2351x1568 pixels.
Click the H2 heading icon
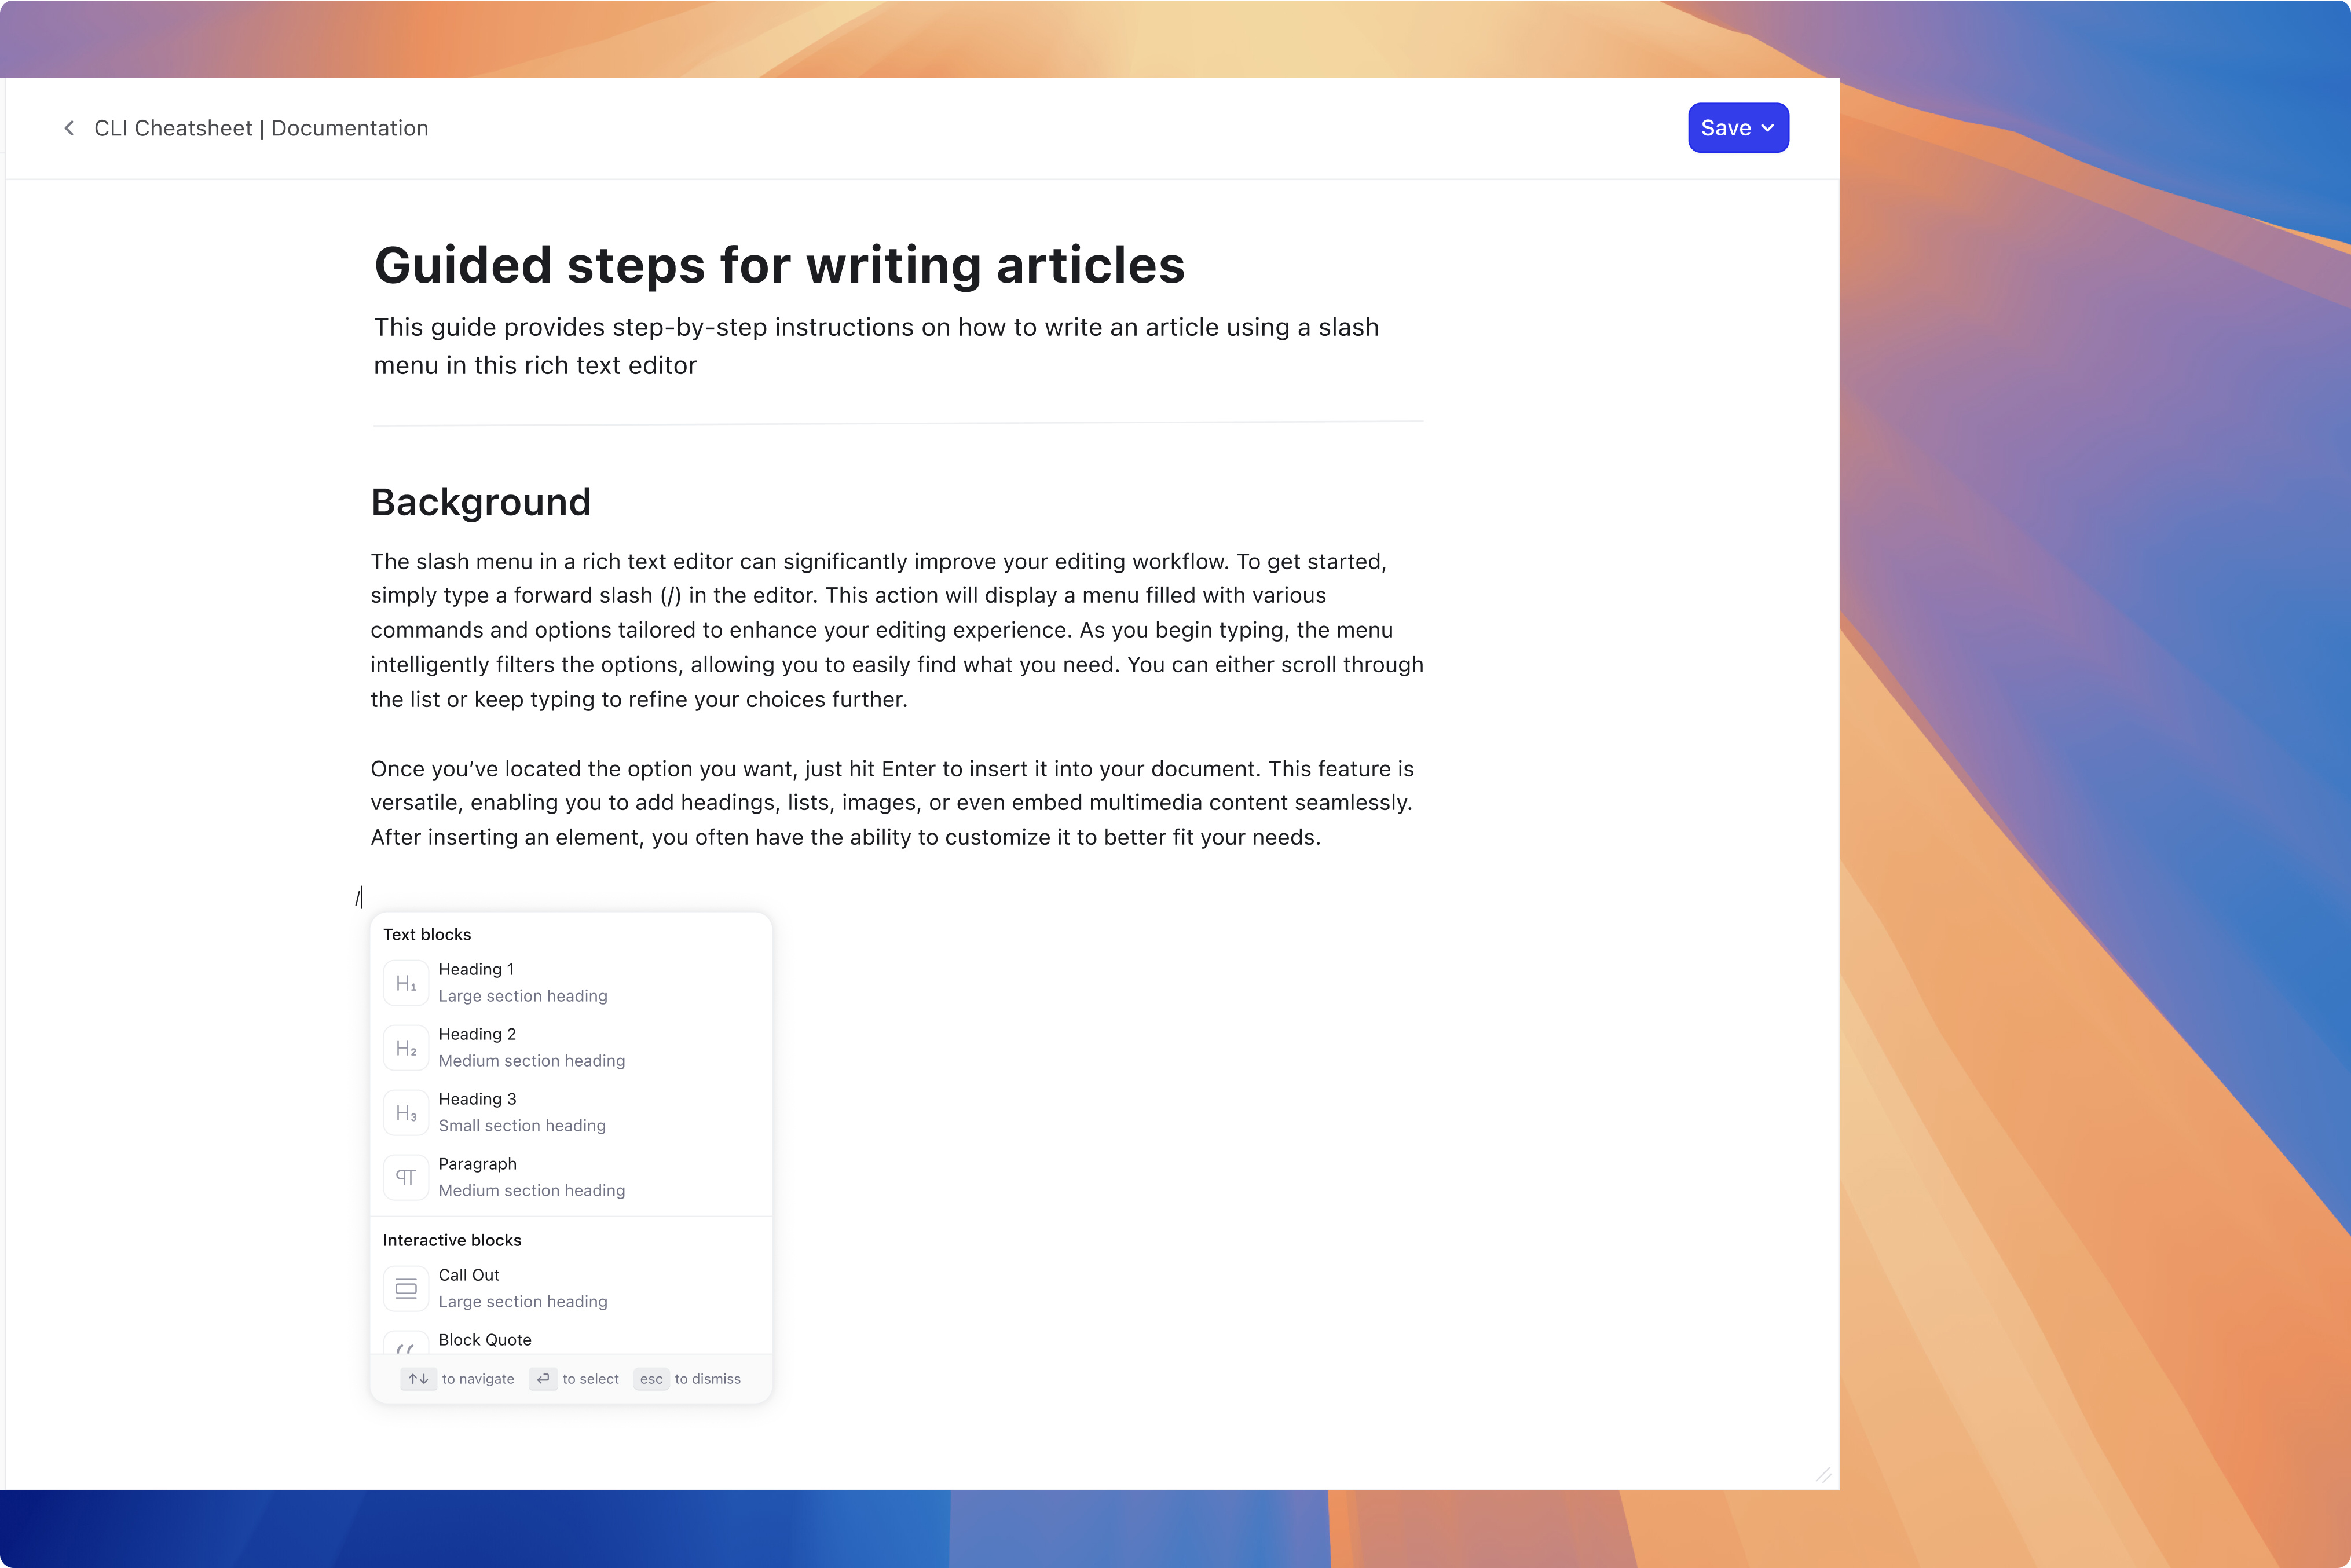(406, 1048)
